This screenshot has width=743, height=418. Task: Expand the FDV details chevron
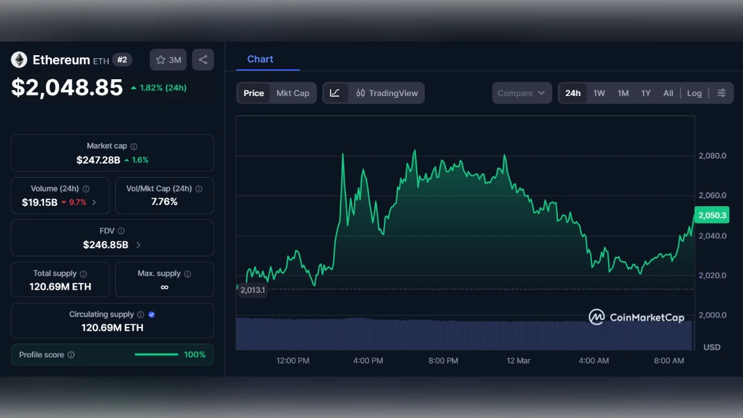(139, 244)
